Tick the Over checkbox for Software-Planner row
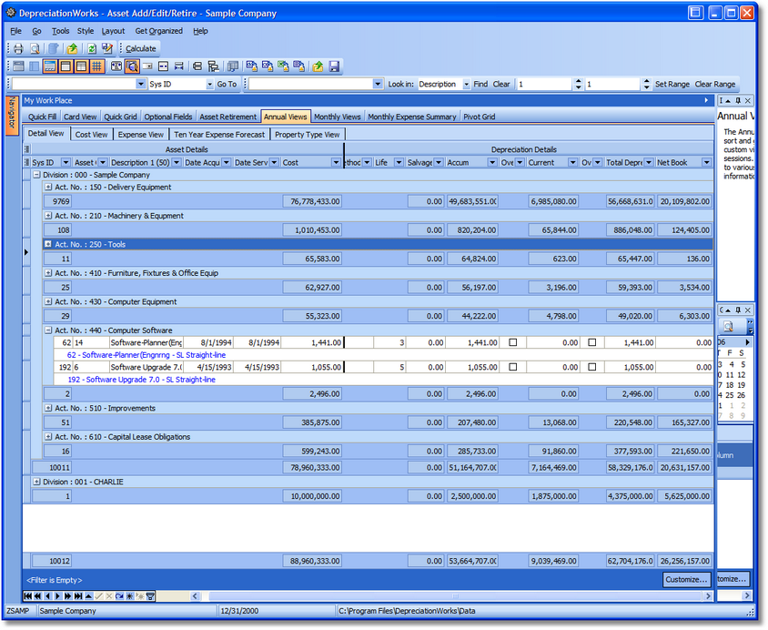 (513, 342)
